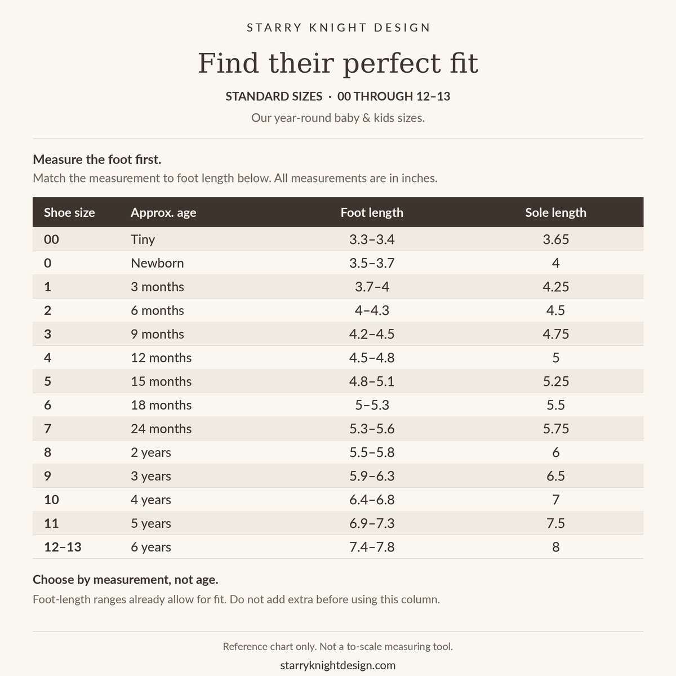Click the Newborn age cell
This screenshot has width=676, height=676.
[x=157, y=263]
